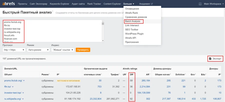The width and height of the screenshot is (225, 102).
Task: Expand the Больше menu
Action: click(129, 4)
